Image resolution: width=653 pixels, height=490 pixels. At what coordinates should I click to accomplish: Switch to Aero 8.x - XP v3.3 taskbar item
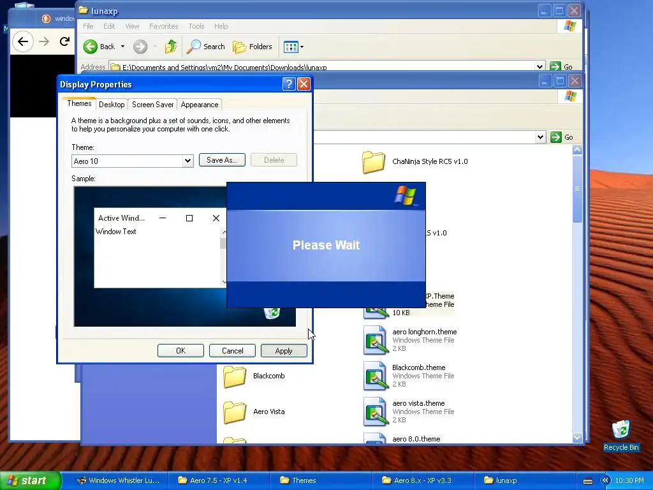(x=422, y=480)
